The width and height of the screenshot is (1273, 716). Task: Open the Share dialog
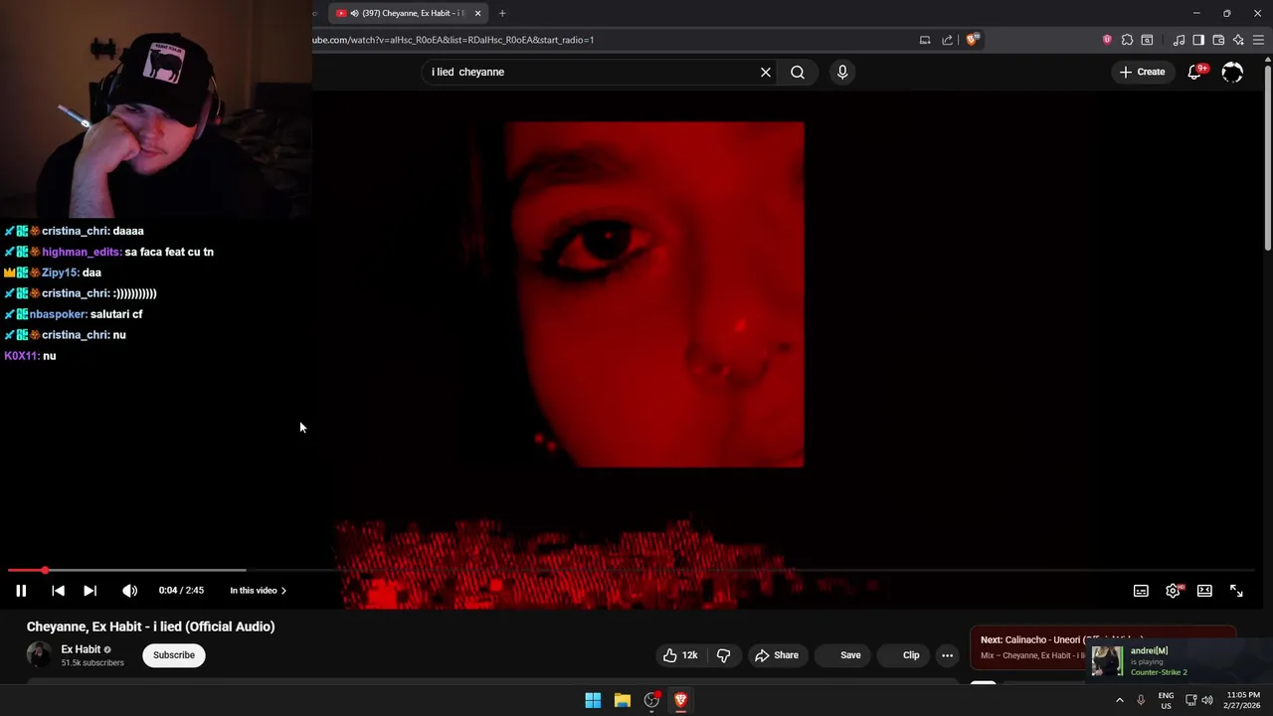click(777, 655)
